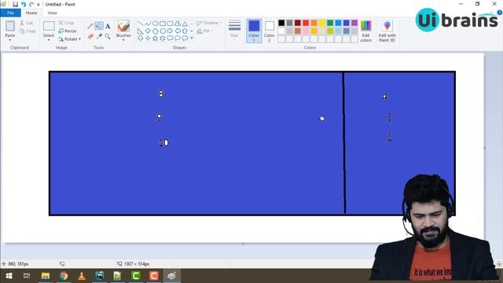Choose the Curve shape
Screen dimensions: 503x283
148,24
